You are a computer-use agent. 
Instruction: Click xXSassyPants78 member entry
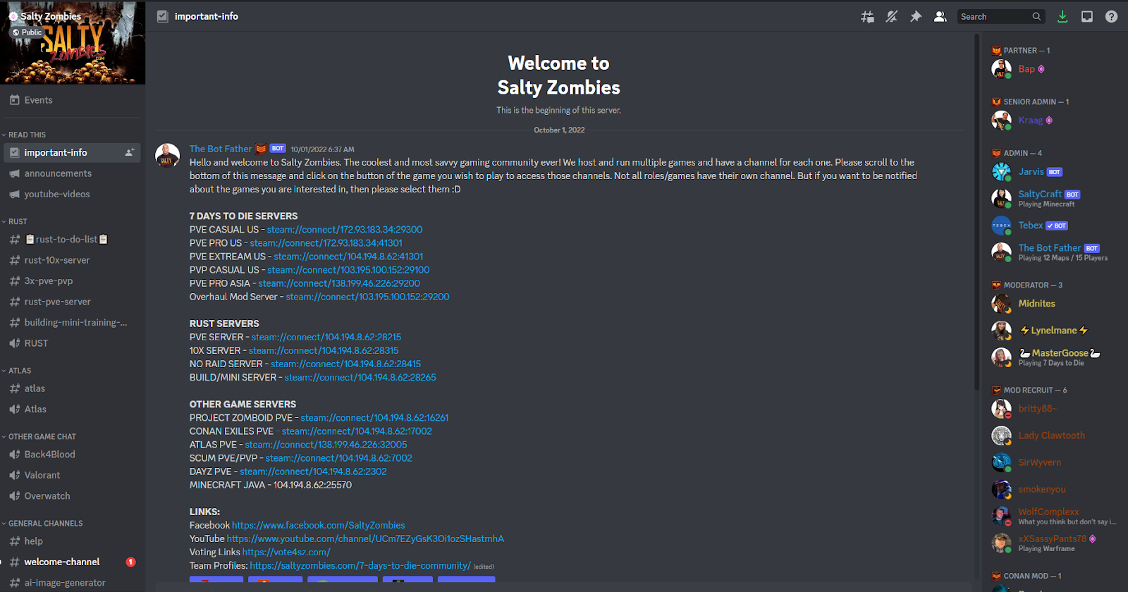point(1054,543)
